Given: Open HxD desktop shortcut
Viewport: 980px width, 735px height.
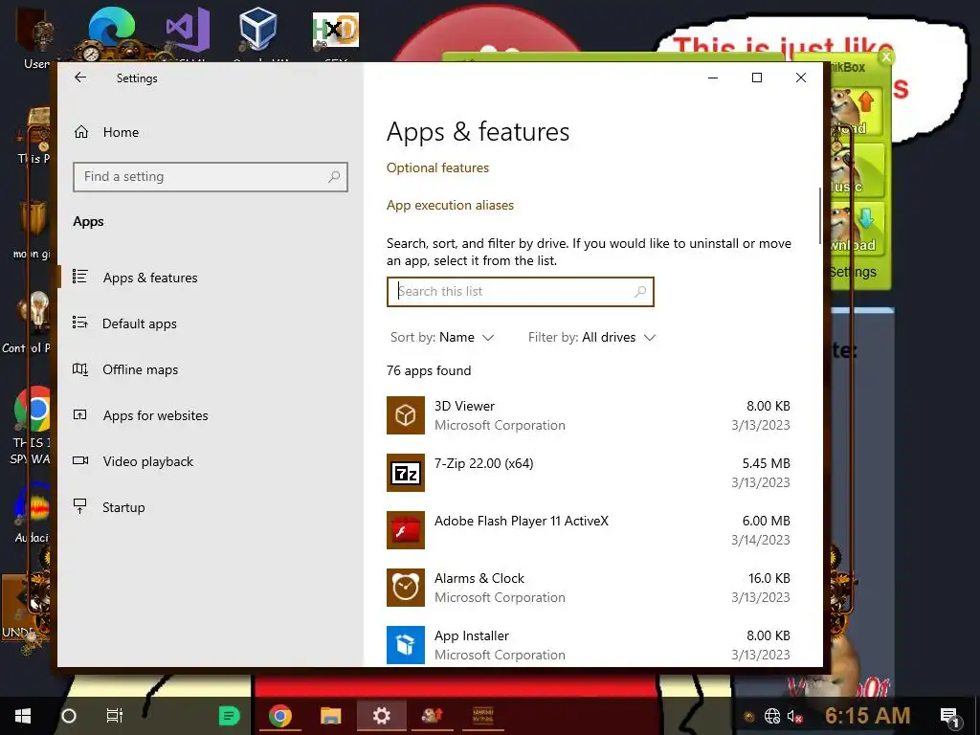Looking at the screenshot, I should [x=336, y=31].
